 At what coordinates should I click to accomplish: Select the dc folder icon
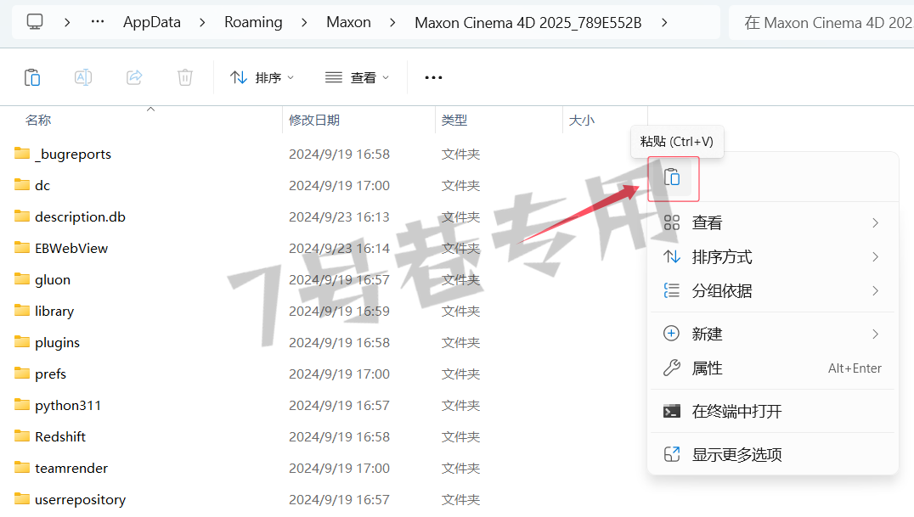pos(22,185)
